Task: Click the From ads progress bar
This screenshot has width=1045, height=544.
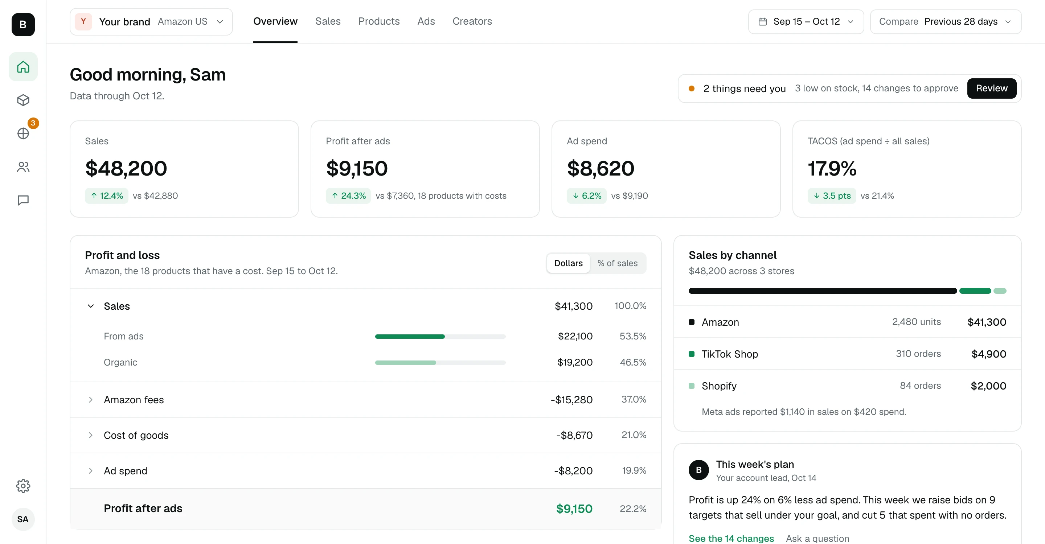Action: (440, 337)
